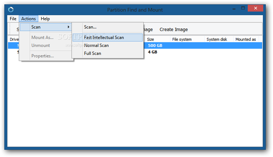Select Normal Scan option

(108, 45)
